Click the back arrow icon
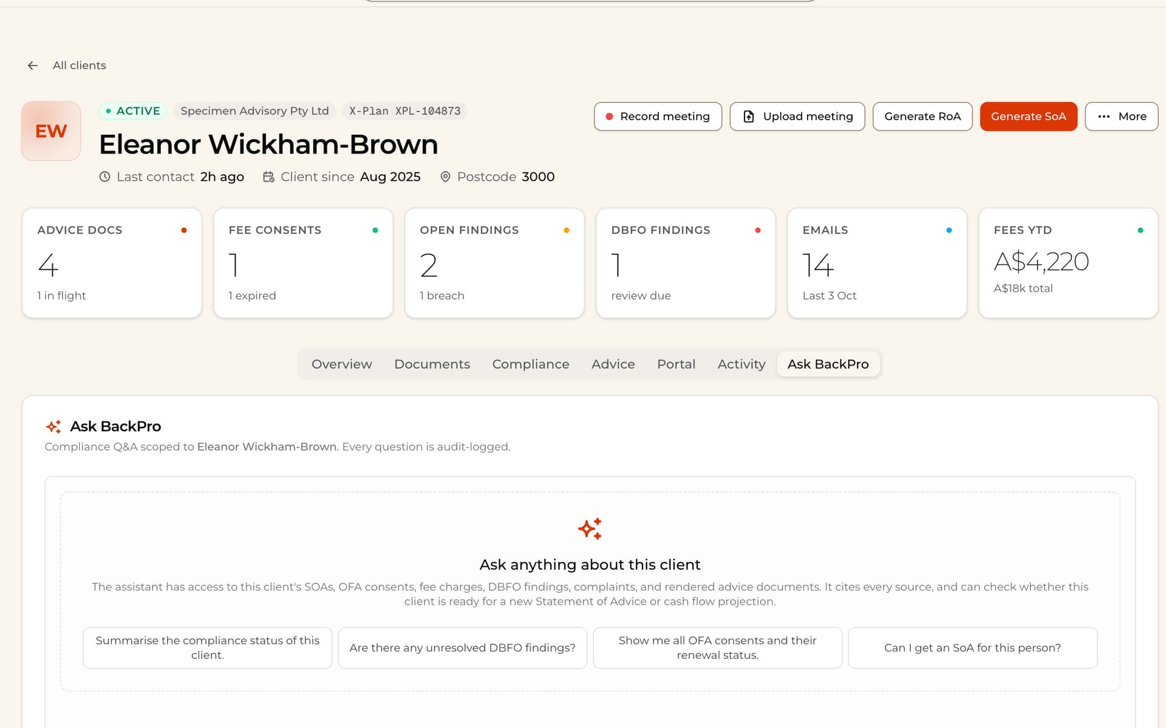 pos(33,66)
